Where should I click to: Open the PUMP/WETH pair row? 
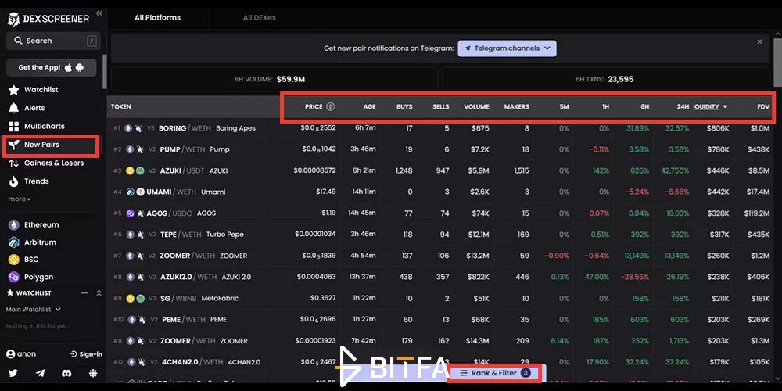tap(440, 149)
